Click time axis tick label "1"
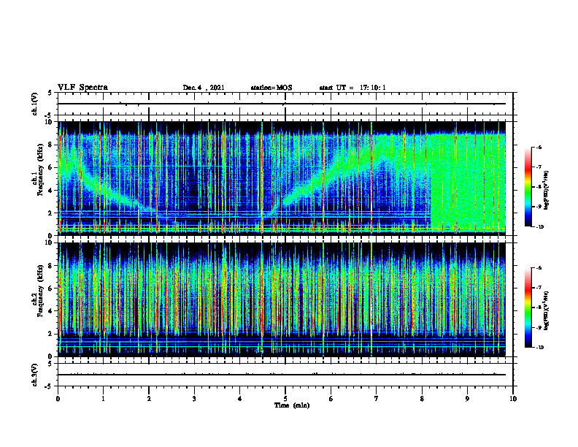 click(103, 399)
